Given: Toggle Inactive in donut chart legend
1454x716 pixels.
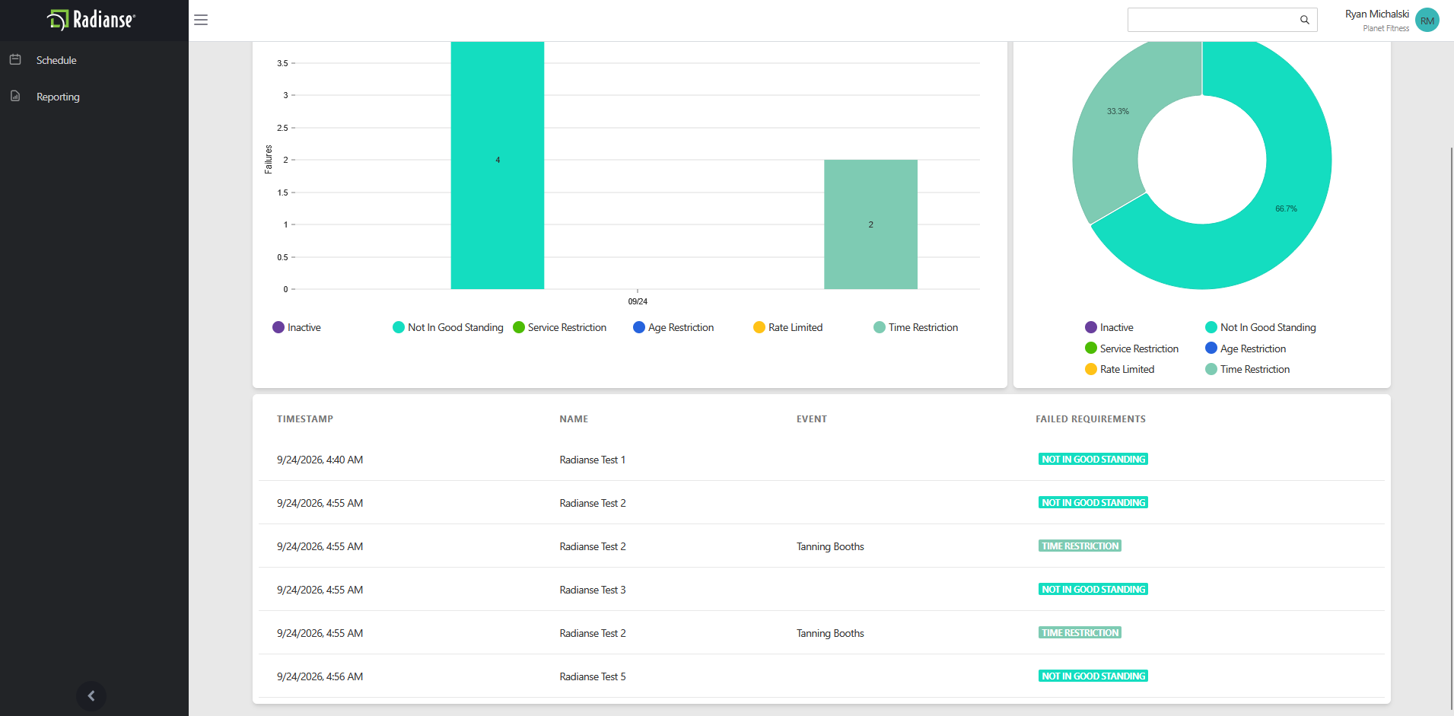Looking at the screenshot, I should click(1109, 327).
